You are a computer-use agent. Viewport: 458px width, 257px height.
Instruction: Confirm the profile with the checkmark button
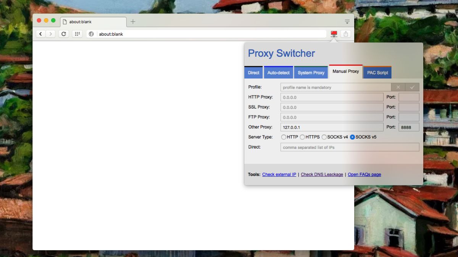click(412, 87)
